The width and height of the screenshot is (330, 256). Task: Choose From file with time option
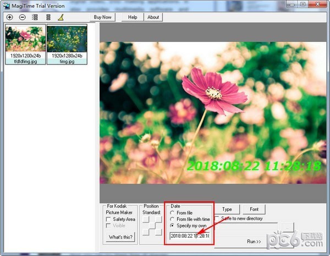pyautogui.click(x=172, y=219)
